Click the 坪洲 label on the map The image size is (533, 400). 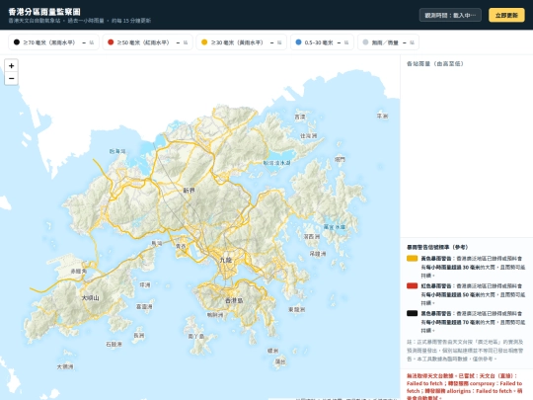pyautogui.click(x=145, y=284)
